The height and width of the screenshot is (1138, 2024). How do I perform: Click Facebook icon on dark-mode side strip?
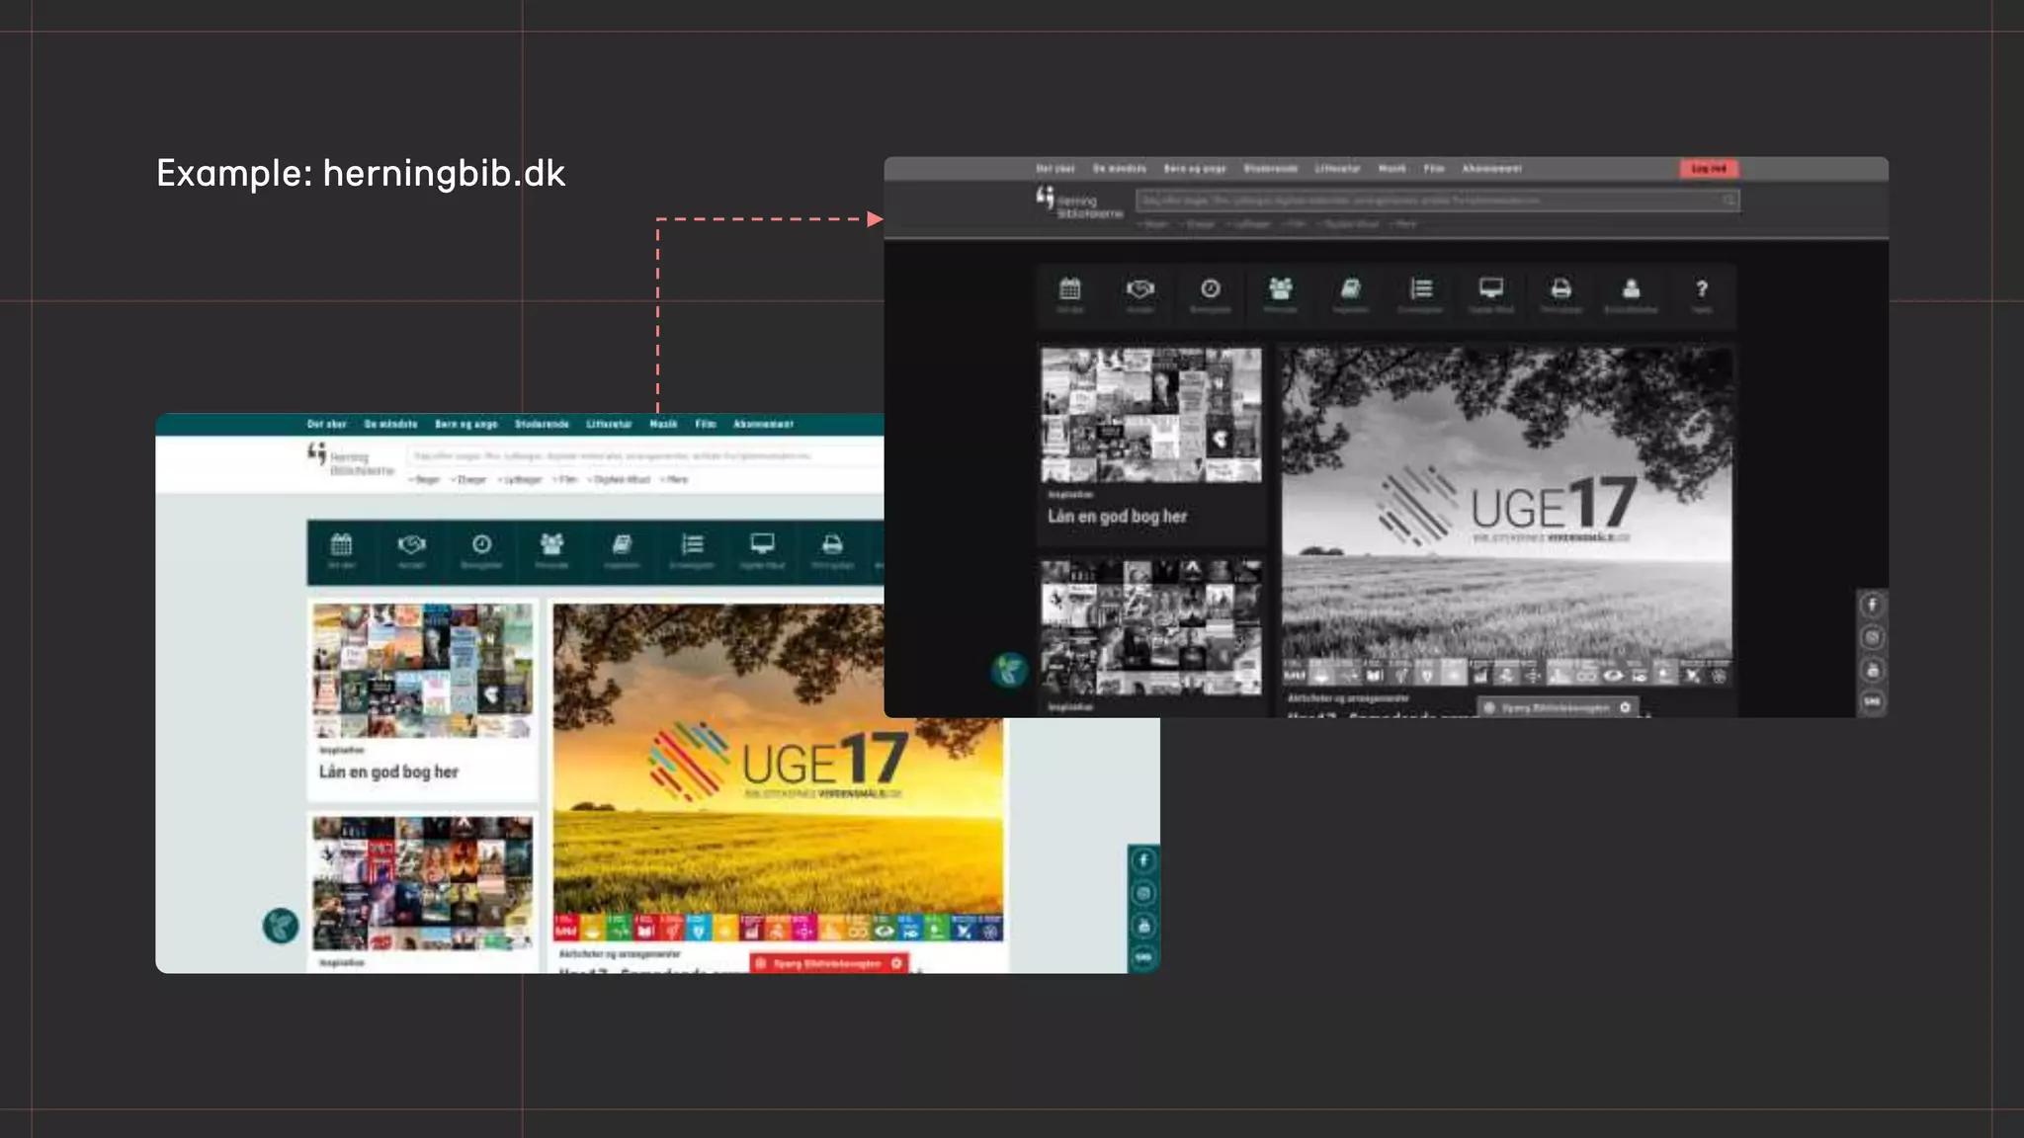1872,605
